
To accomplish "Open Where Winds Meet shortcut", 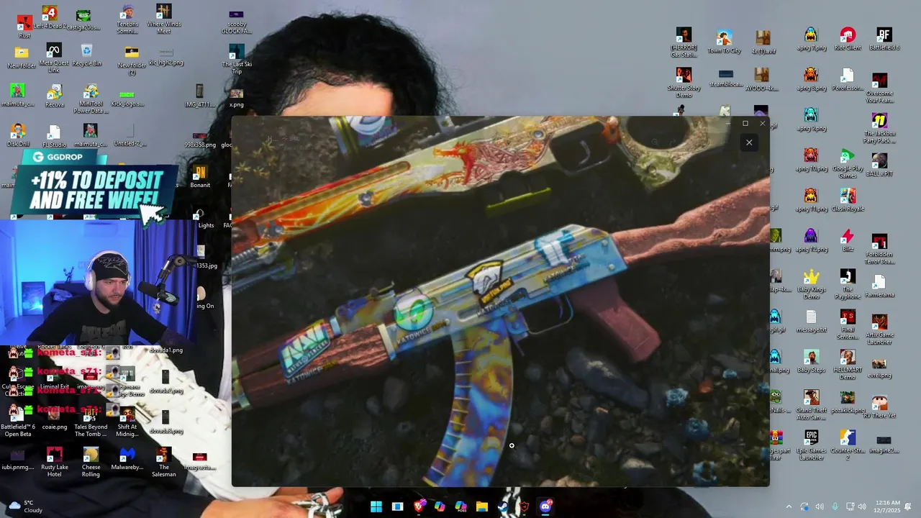I will point(164,19).
